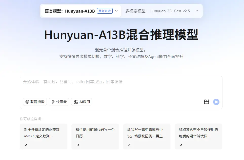Open the 给我写一篇中篇霸总小说 suggestion card
The width and height of the screenshot is (244, 160).
(x=147, y=137)
